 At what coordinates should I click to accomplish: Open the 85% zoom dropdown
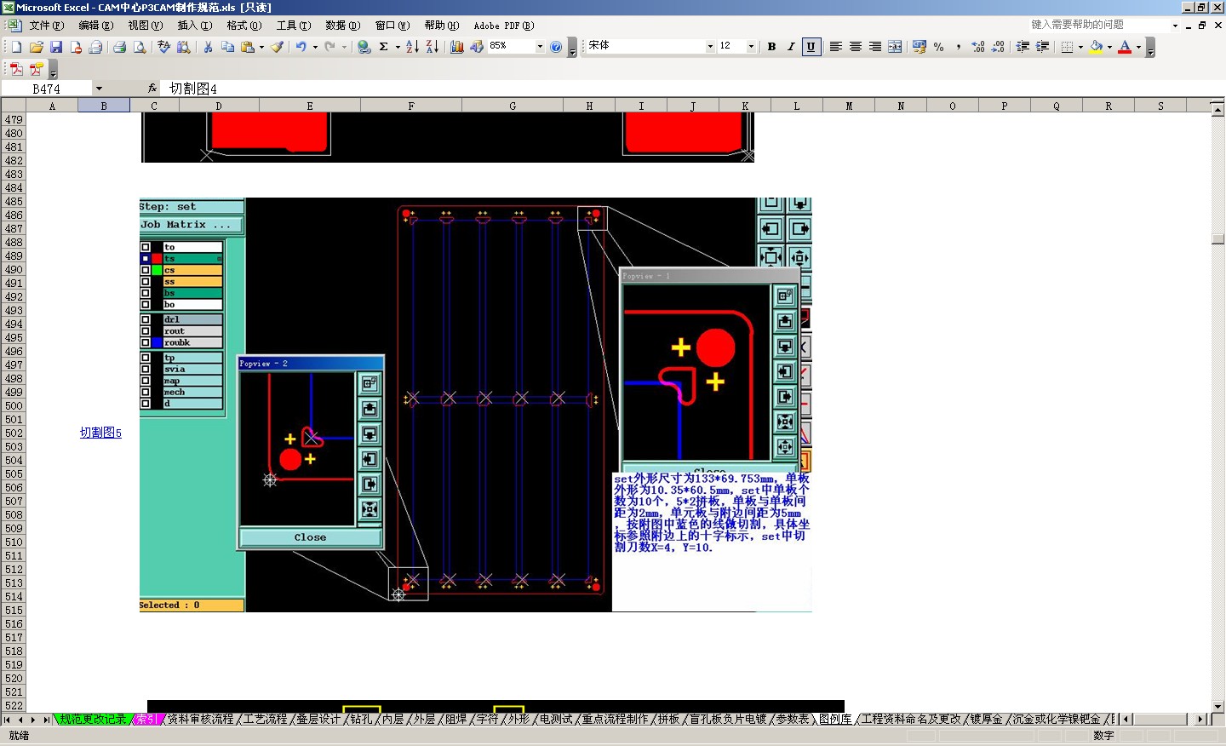click(539, 47)
